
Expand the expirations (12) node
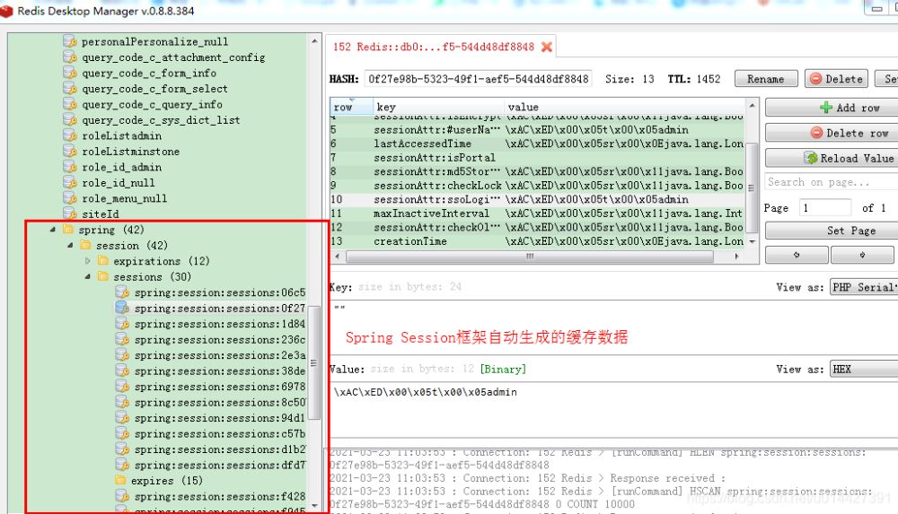[88, 260]
